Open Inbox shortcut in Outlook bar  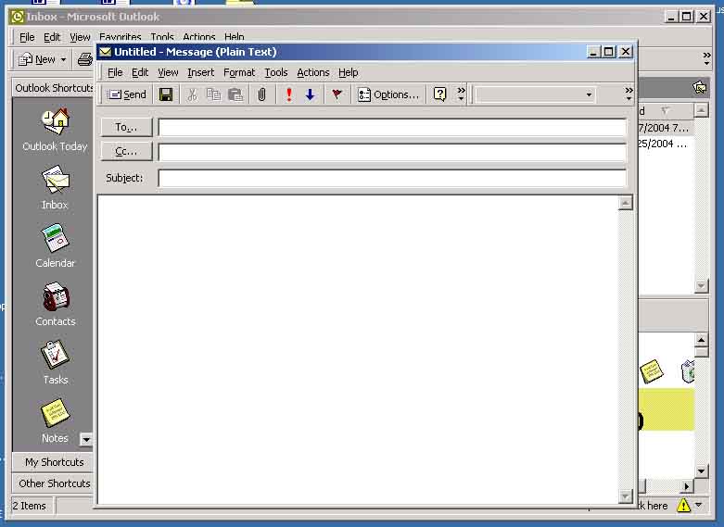(x=55, y=189)
